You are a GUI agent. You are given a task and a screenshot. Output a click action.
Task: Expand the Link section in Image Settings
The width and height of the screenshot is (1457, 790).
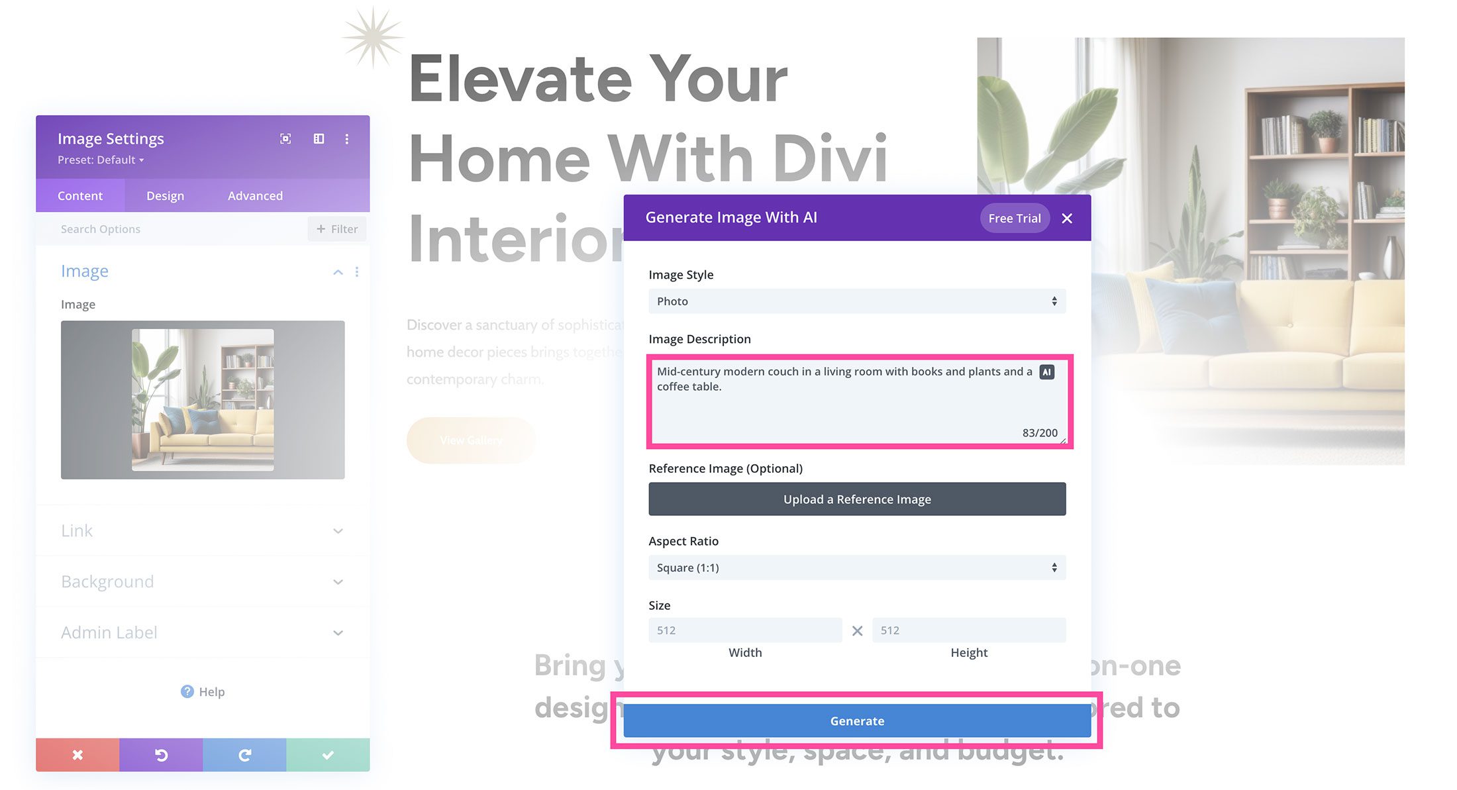[x=201, y=530]
